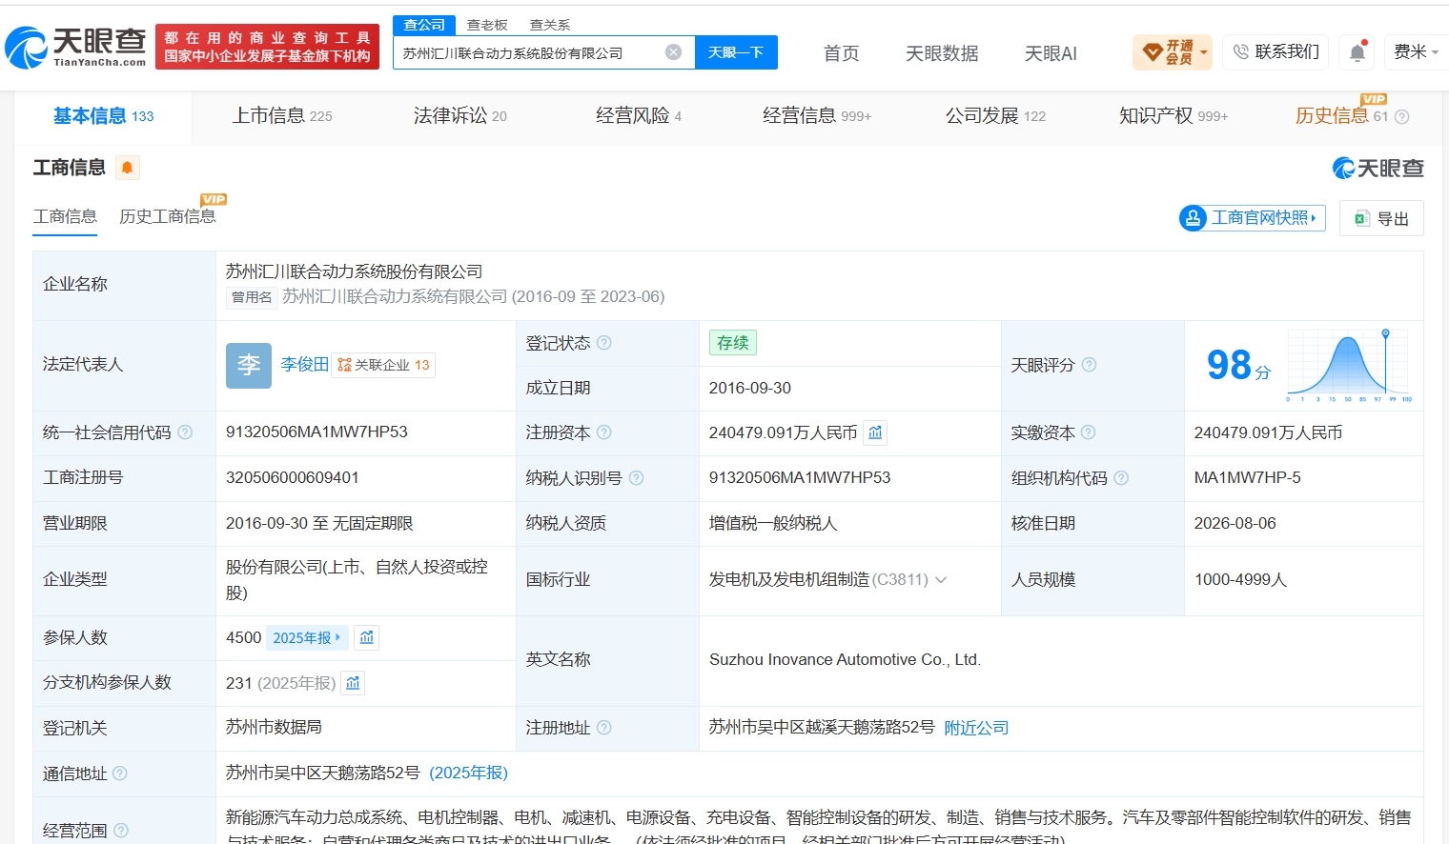The image size is (1449, 844).
Task: Click help icon beside 注册资本
Action: click(x=604, y=432)
